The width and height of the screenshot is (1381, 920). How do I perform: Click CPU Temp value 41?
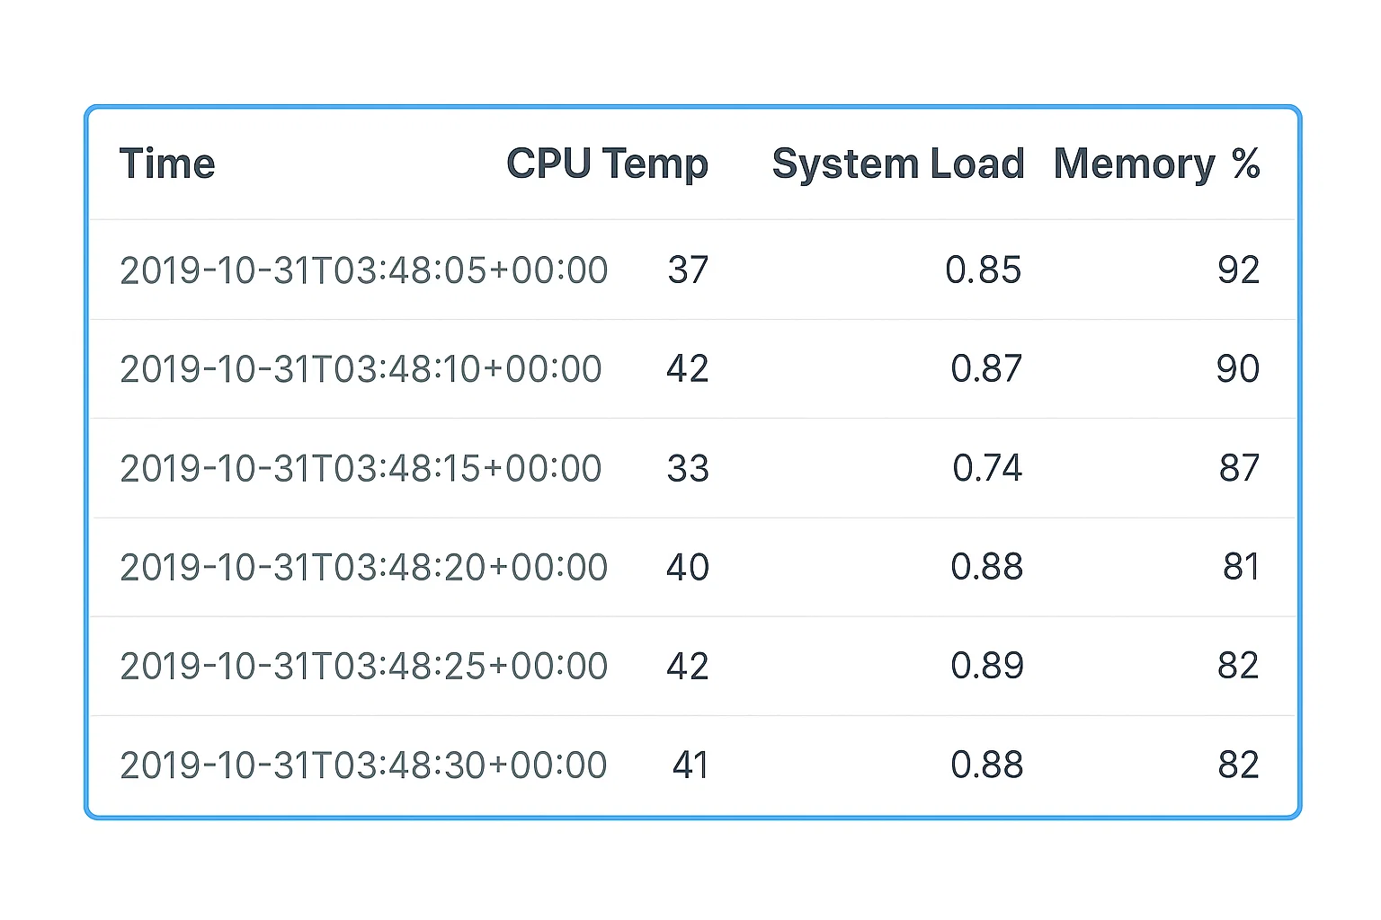pyautogui.click(x=690, y=765)
